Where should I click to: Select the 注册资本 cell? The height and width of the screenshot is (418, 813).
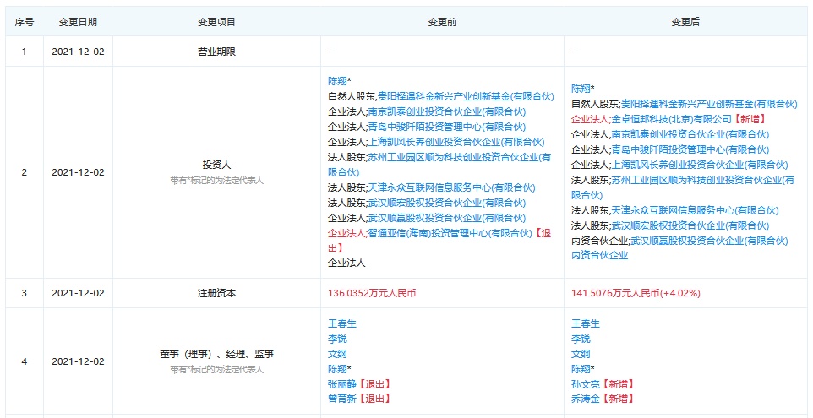coord(216,293)
